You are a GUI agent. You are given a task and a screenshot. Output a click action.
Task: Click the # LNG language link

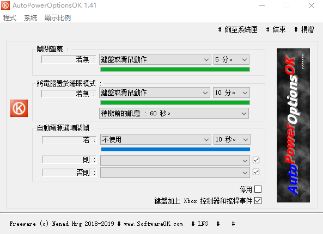coord(200,224)
